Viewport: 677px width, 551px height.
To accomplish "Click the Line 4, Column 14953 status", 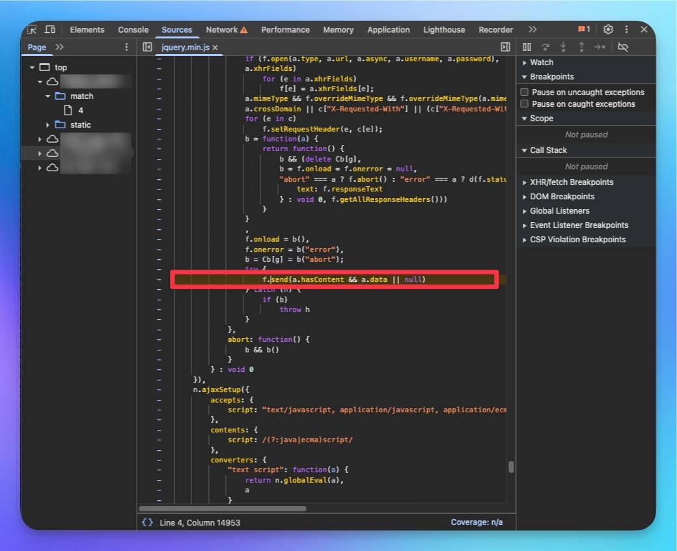I will click(200, 522).
